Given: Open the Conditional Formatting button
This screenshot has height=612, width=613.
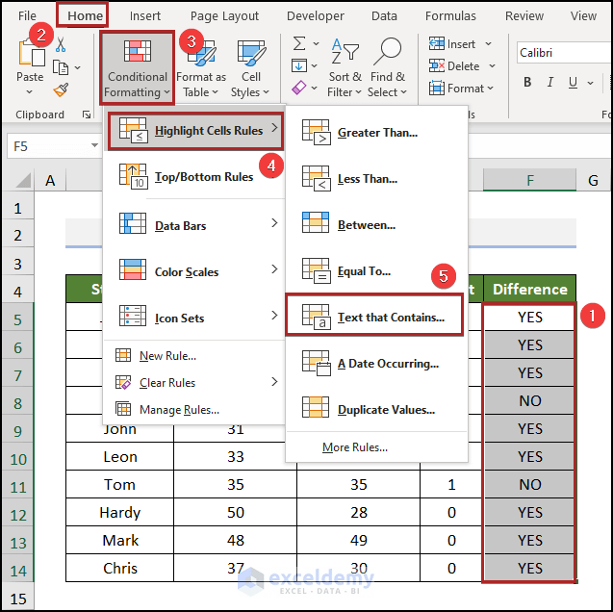Looking at the screenshot, I should pyautogui.click(x=137, y=67).
